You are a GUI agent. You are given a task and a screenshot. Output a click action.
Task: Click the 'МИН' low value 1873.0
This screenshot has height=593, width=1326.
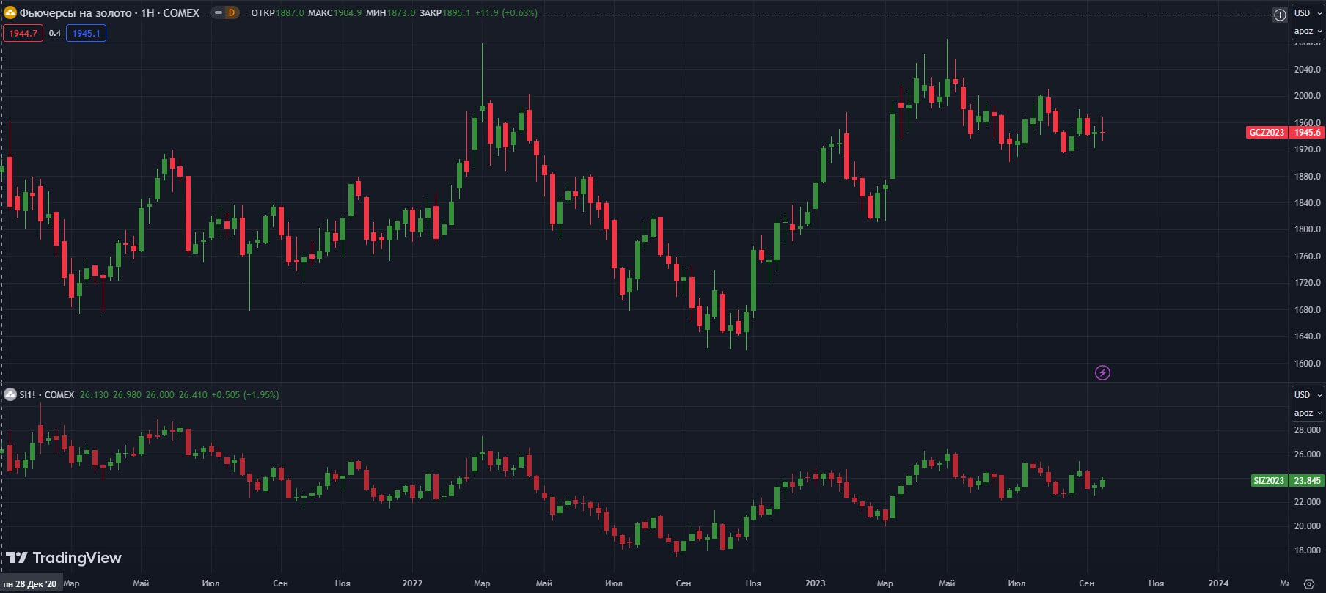click(x=401, y=13)
